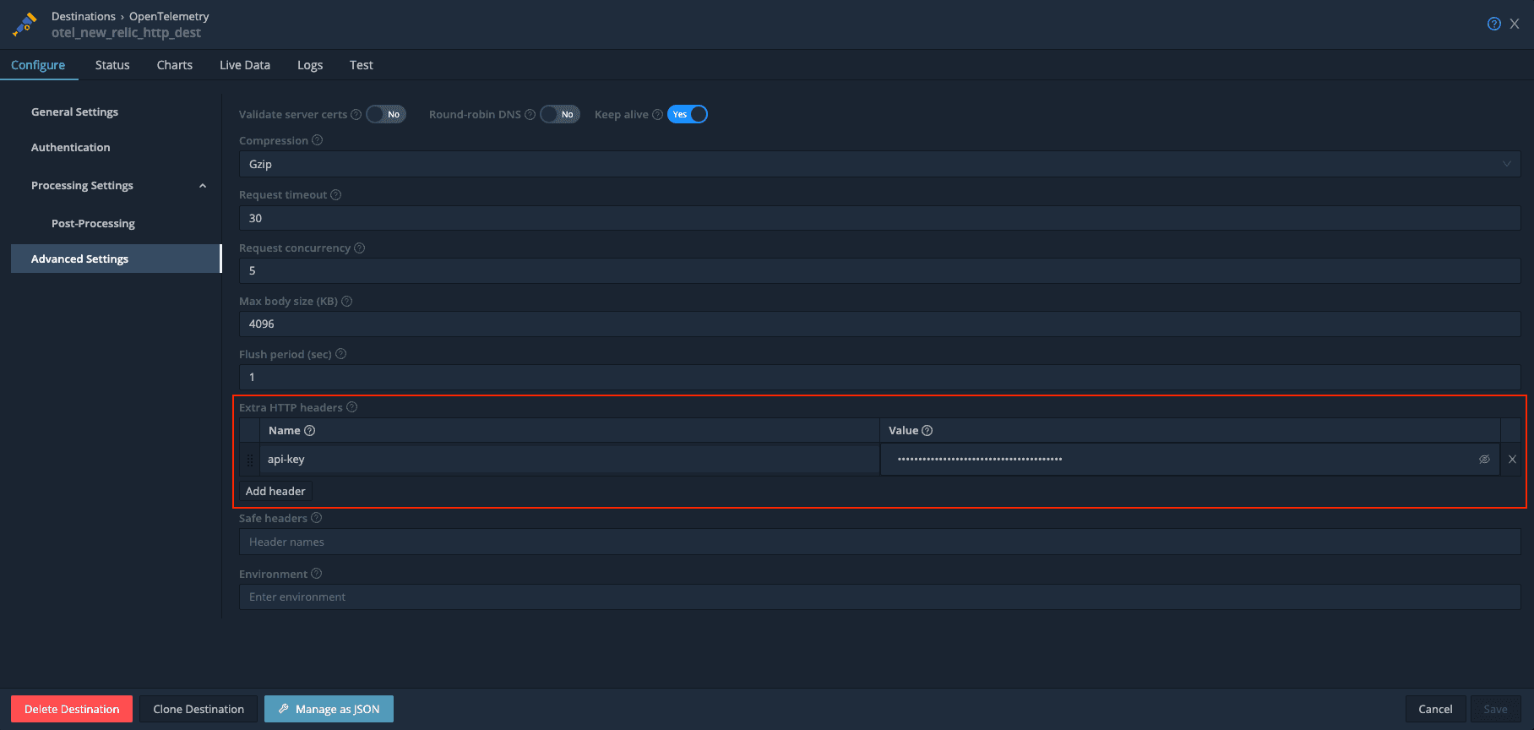Open the Charts tab
The image size is (1534, 730).
175,65
